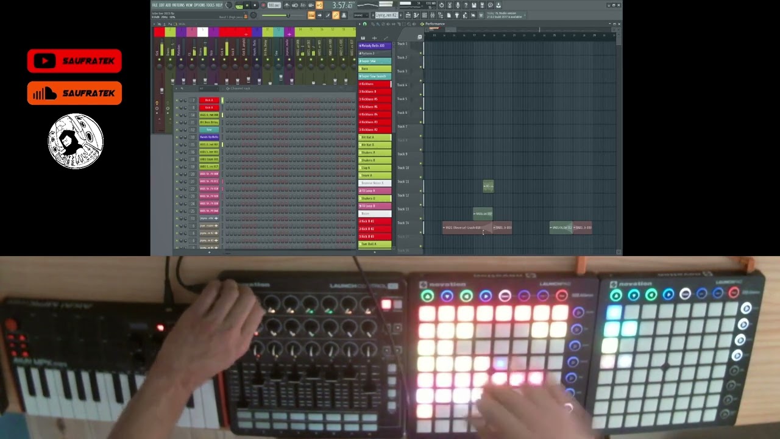Click the first icon above the pattern list

pos(363,38)
